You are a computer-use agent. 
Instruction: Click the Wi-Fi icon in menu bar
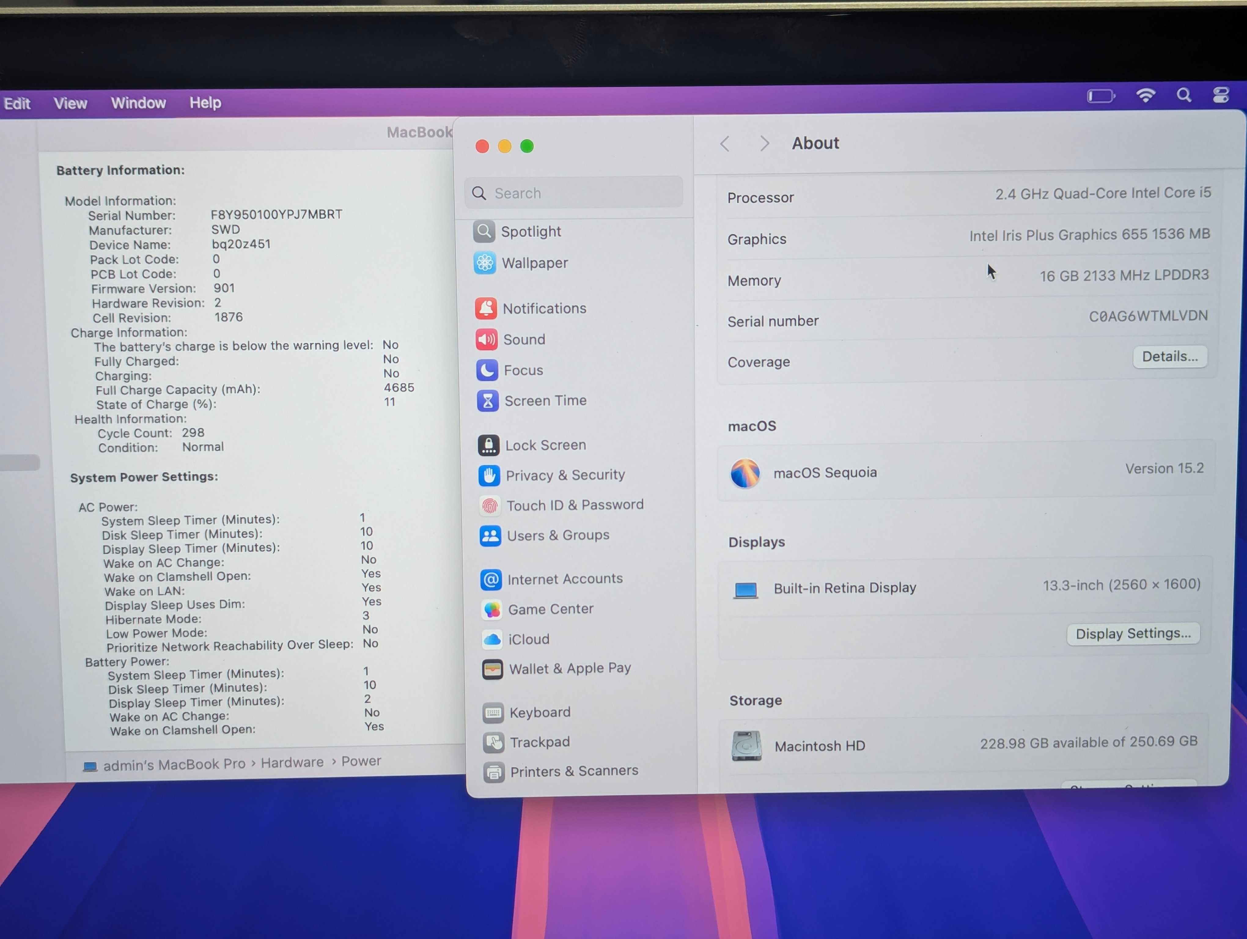(x=1146, y=95)
